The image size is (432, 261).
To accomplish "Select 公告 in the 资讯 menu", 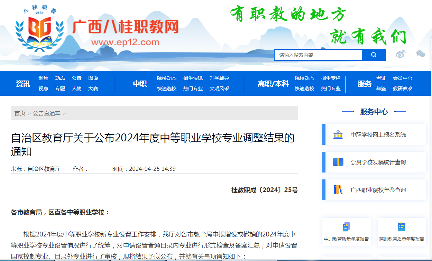I will click(x=76, y=78).
